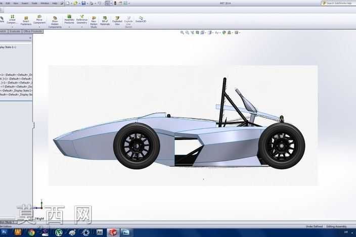Click the Select tool in quick access bar

tap(107, 3)
